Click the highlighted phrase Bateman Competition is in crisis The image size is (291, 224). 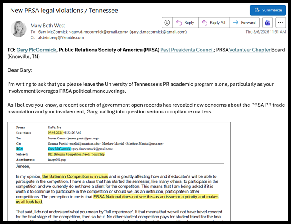click(x=75, y=176)
